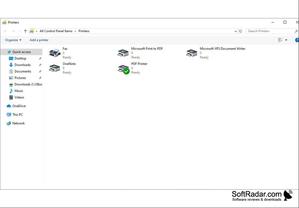299x208 pixels.
Task: Select the default PDF Printer icon
Action: click(123, 69)
